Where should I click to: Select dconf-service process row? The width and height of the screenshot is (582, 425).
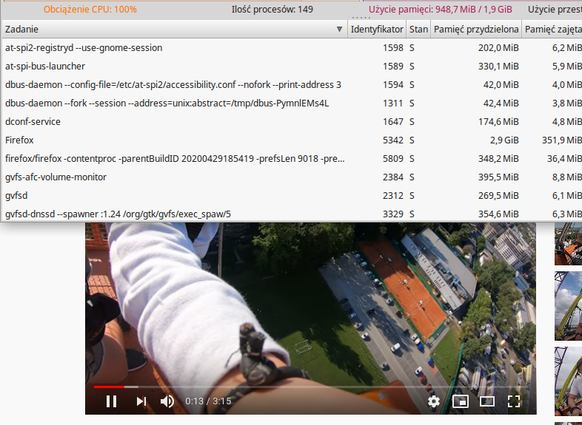point(292,121)
